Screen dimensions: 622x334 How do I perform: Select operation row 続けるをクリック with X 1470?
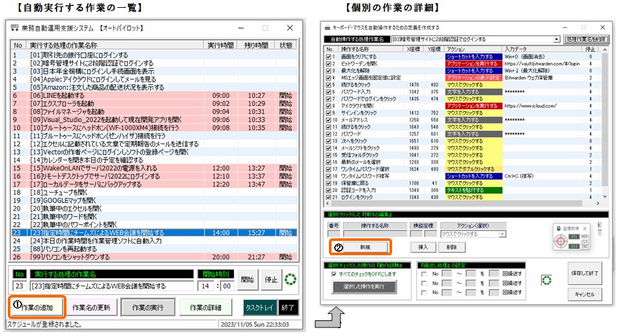point(463,85)
